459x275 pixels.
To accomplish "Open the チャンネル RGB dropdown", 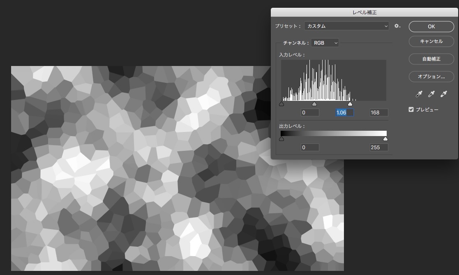I will tap(325, 43).
